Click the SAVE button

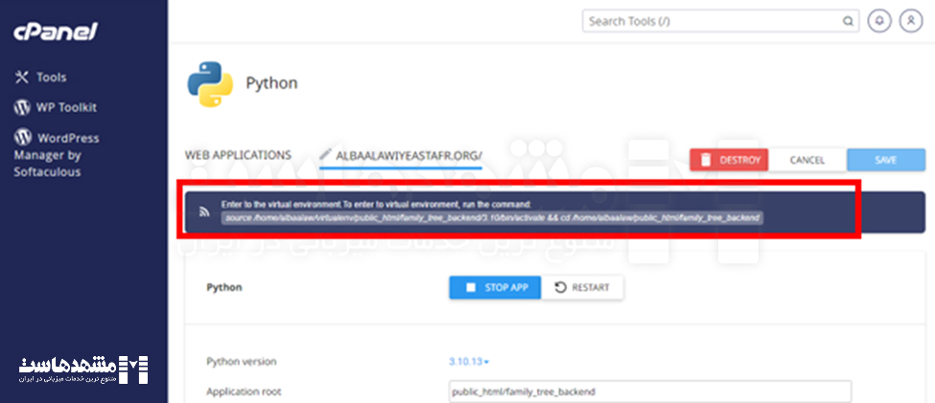(885, 160)
